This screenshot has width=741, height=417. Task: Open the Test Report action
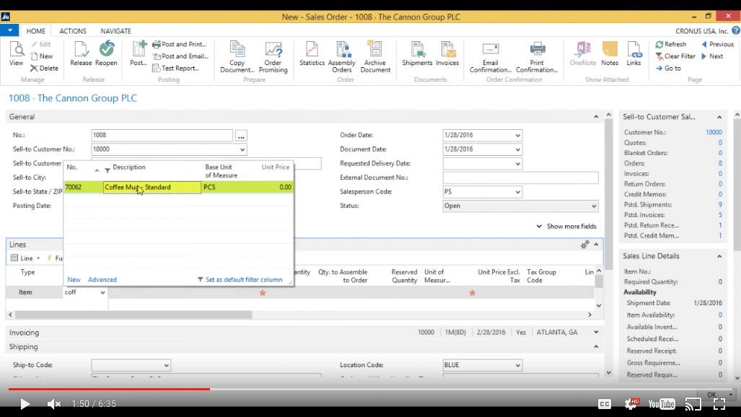(176, 68)
